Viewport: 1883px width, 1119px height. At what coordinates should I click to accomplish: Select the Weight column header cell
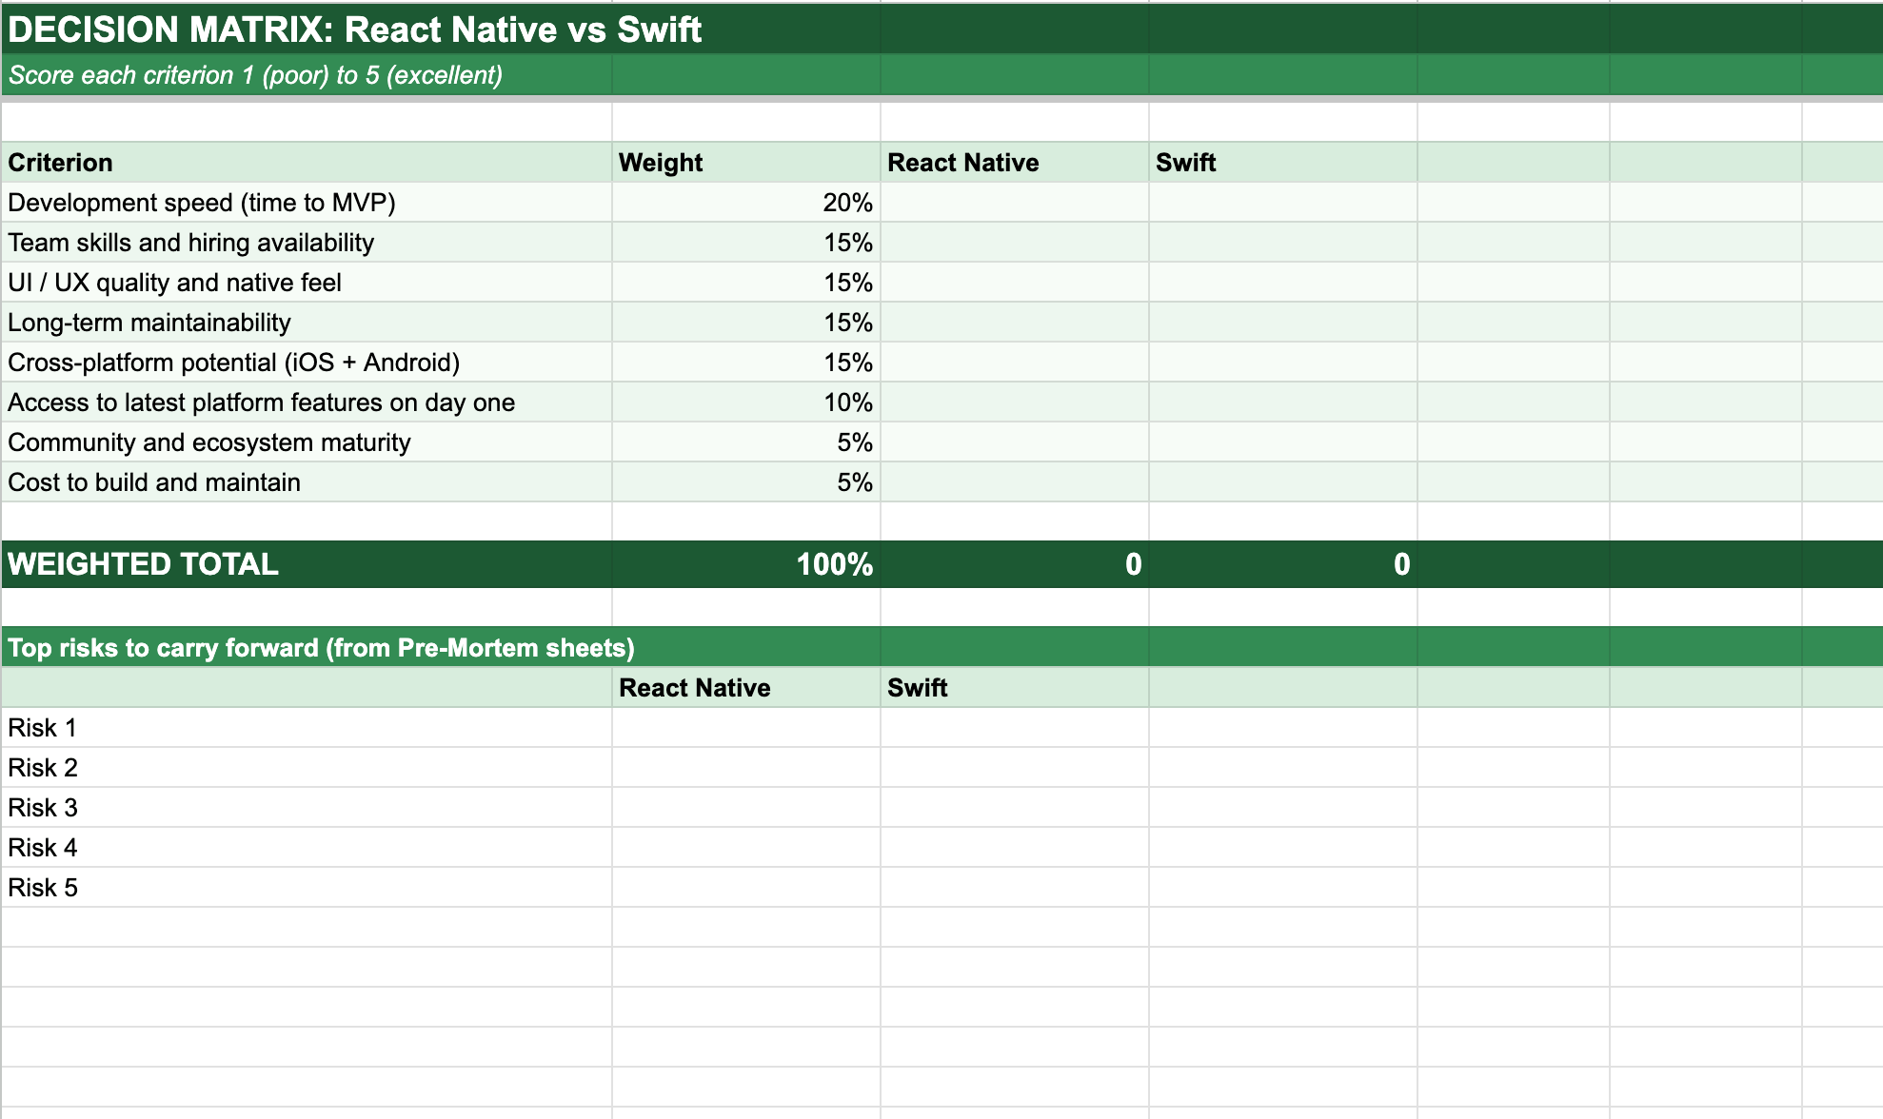[746, 163]
